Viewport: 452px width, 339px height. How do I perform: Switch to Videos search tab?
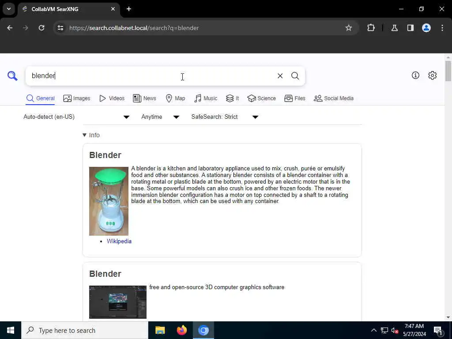[x=112, y=98]
